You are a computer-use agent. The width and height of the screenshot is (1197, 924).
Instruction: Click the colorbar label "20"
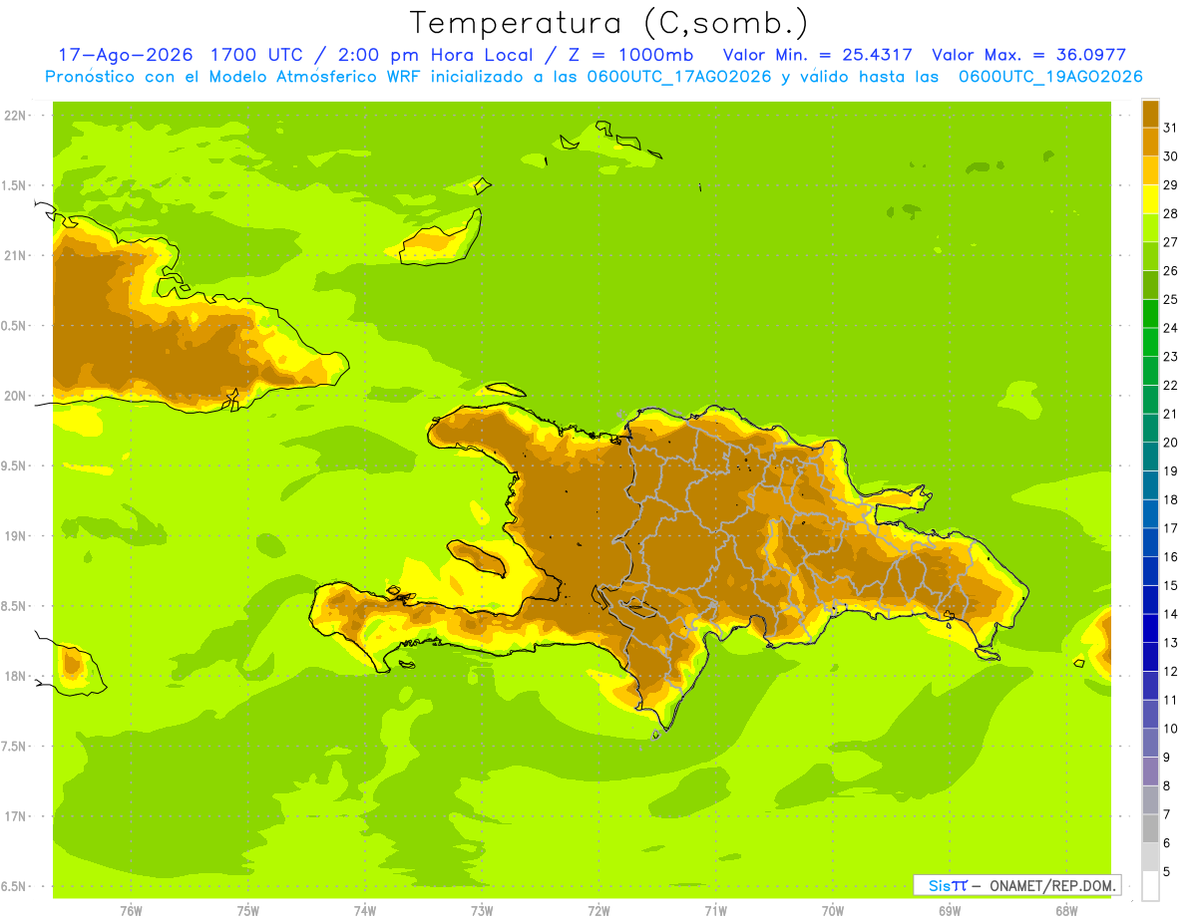[1170, 443]
